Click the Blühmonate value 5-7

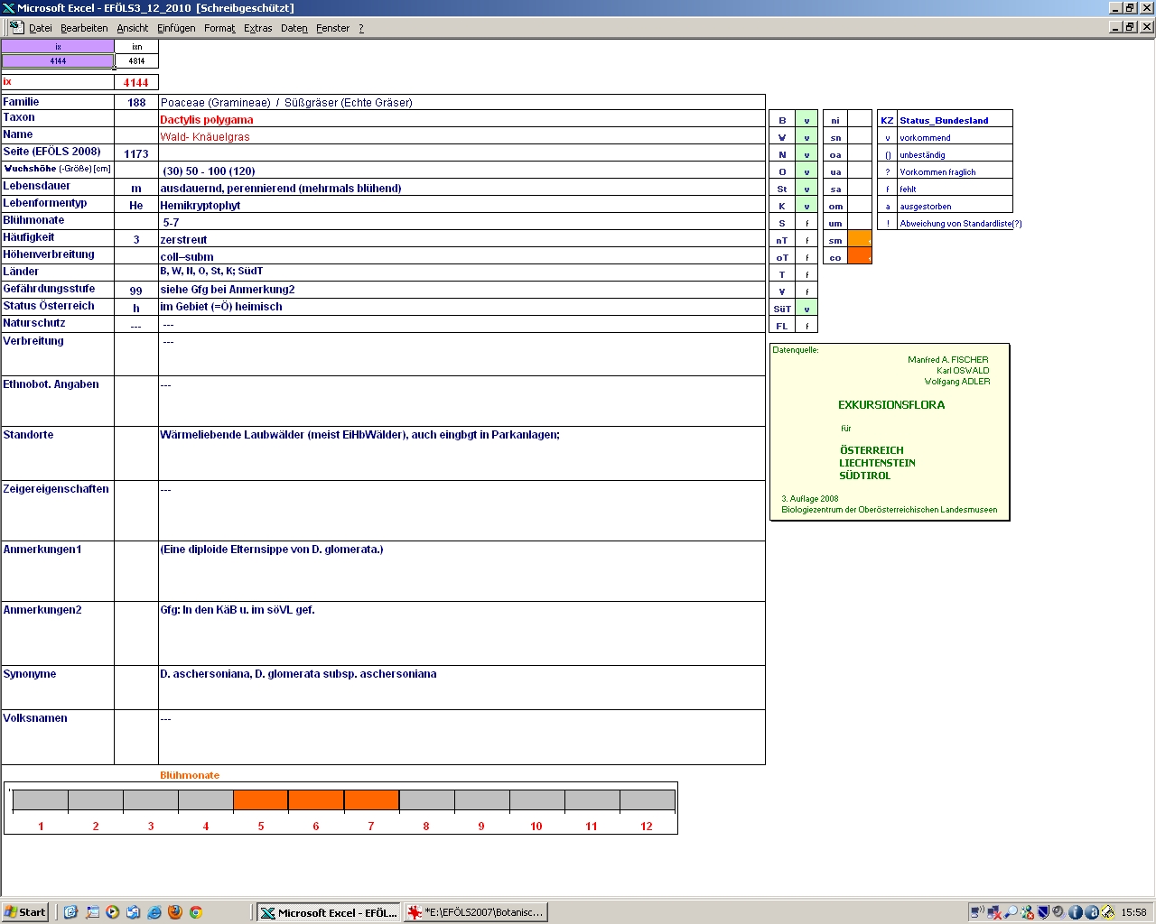click(171, 222)
